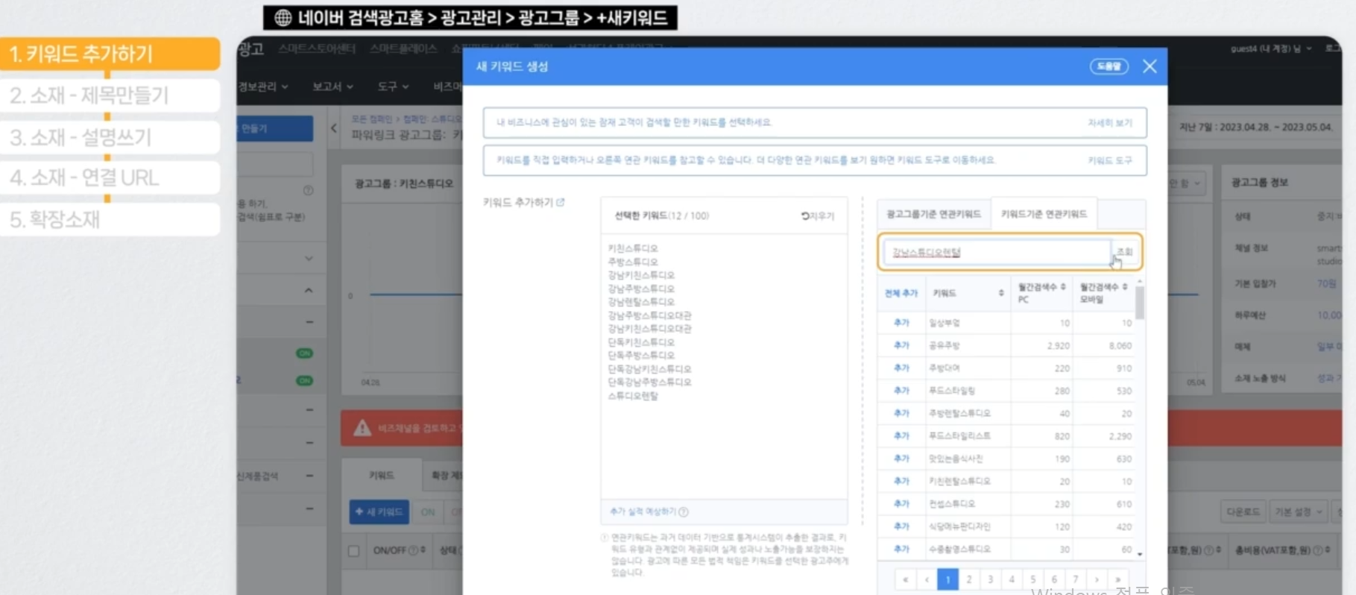Add the 컨셉스튜디오 keyword with 추가
The image size is (1356, 595).
(901, 504)
